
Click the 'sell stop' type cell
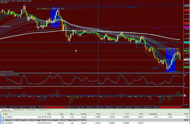coord(60,123)
